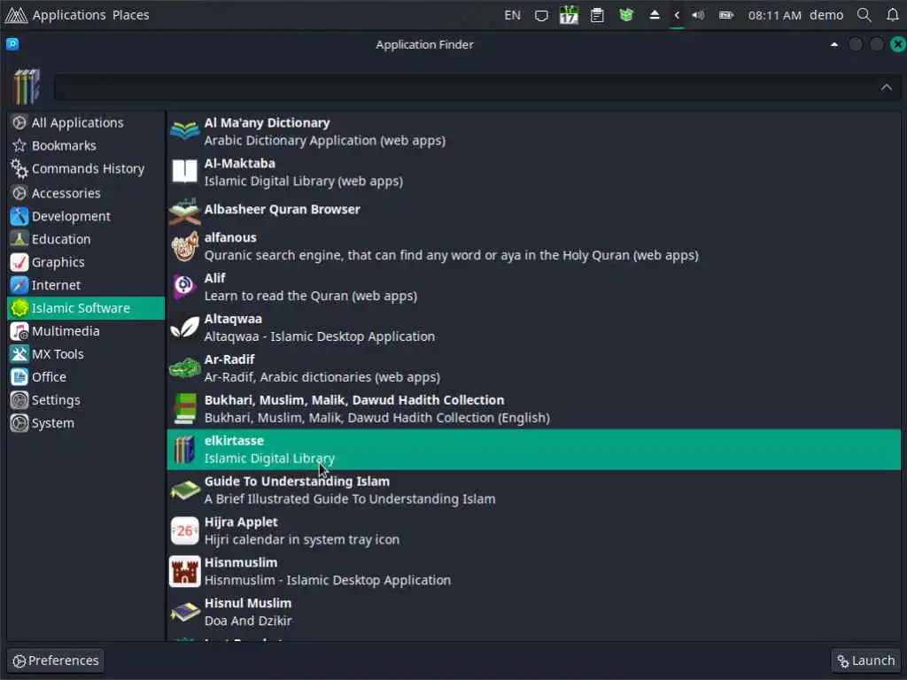Screen dimensions: 907x680
Task: Click the Multimedia category music icon
Action: tap(19, 331)
